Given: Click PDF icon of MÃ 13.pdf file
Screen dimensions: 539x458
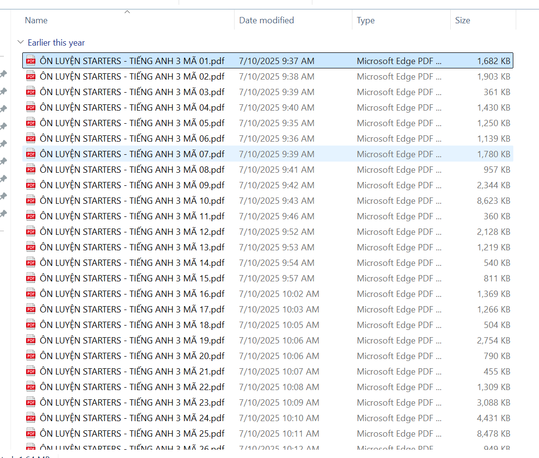Looking at the screenshot, I should point(31,247).
